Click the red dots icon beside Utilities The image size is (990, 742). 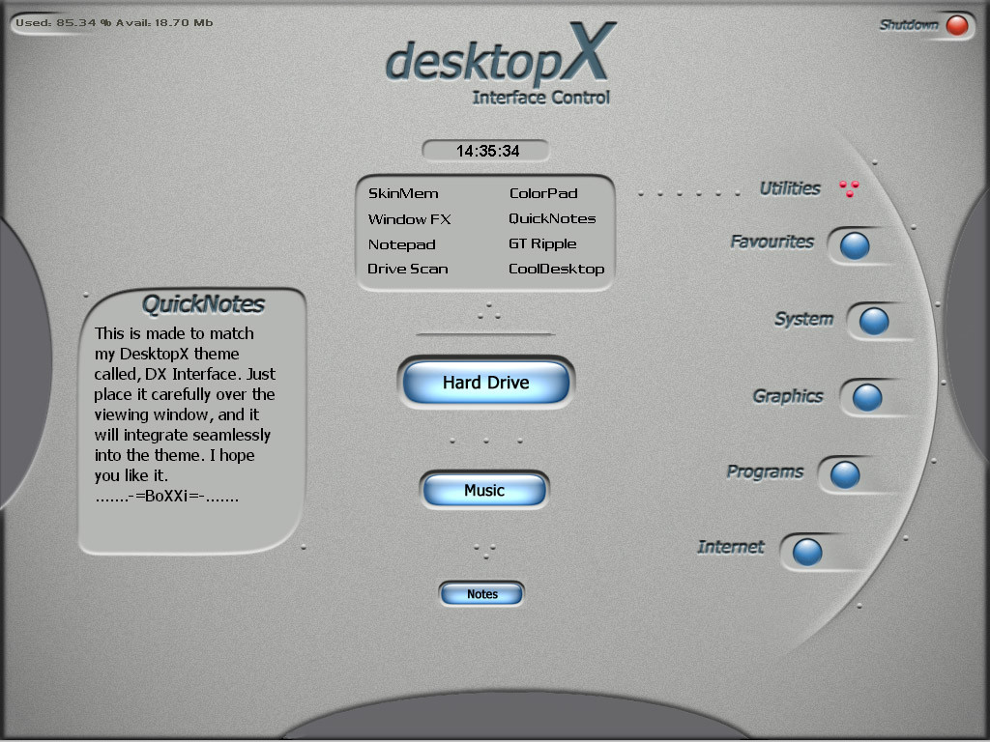849,188
